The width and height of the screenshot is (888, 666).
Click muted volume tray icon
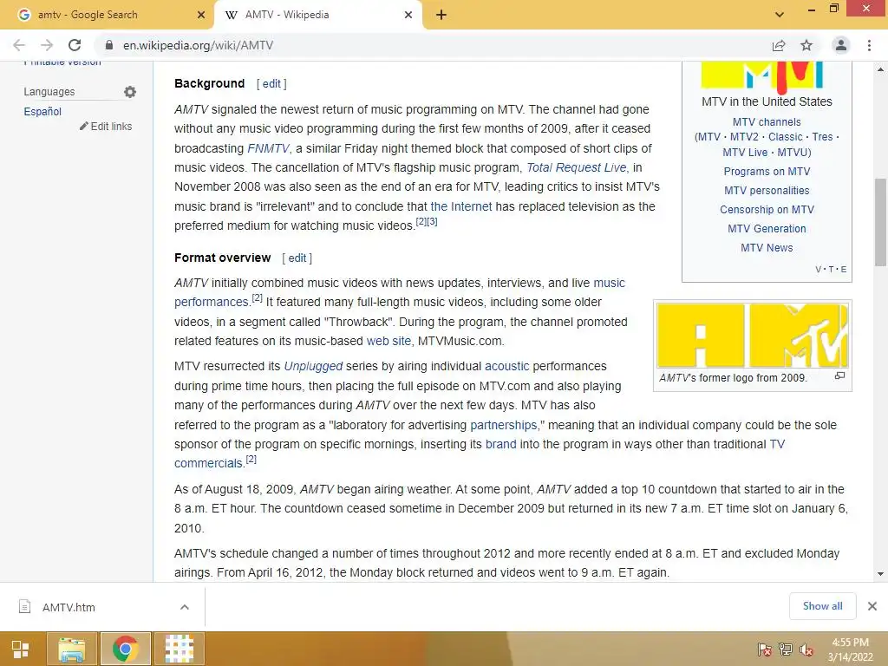[x=806, y=650]
